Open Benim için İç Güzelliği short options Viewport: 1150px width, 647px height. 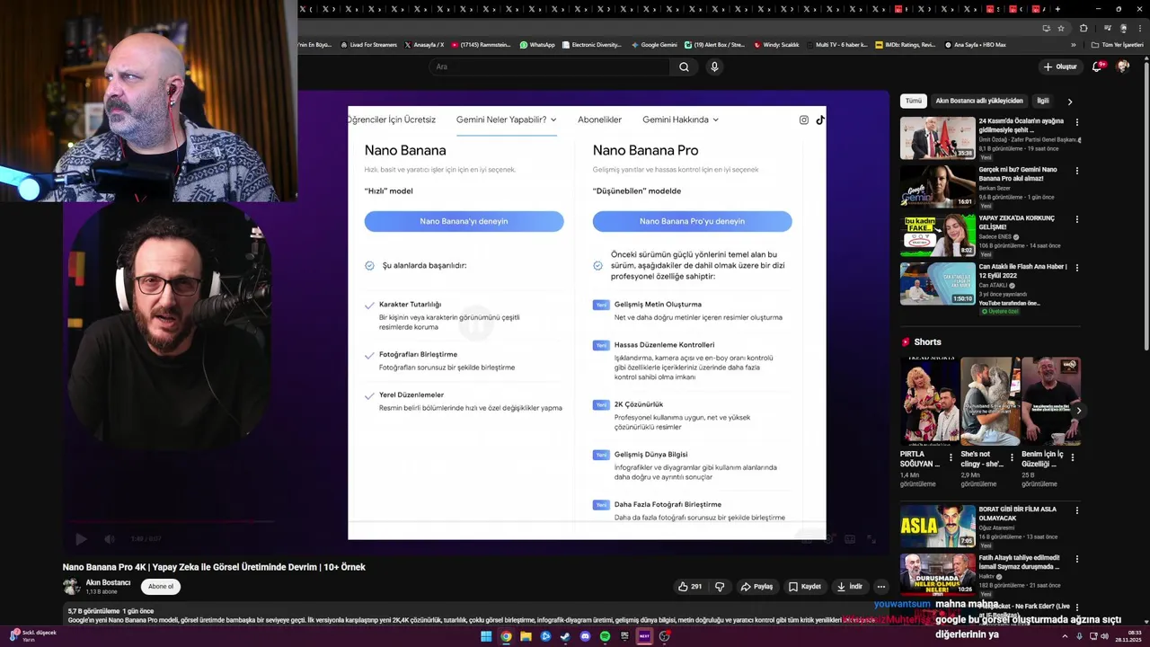(x=1073, y=456)
